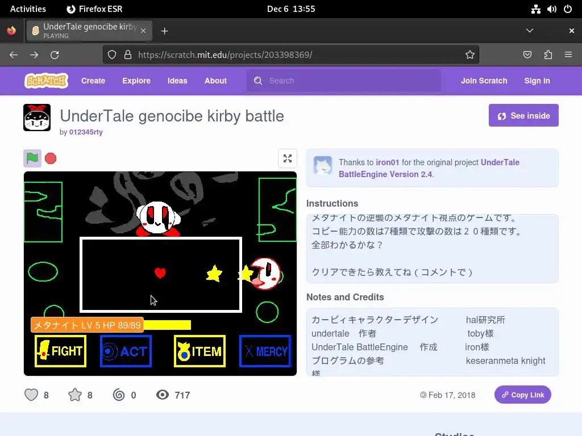Click the project title UnderTale genocibe kirby battle
Image resolution: width=582 pixels, height=436 pixels.
(172, 116)
